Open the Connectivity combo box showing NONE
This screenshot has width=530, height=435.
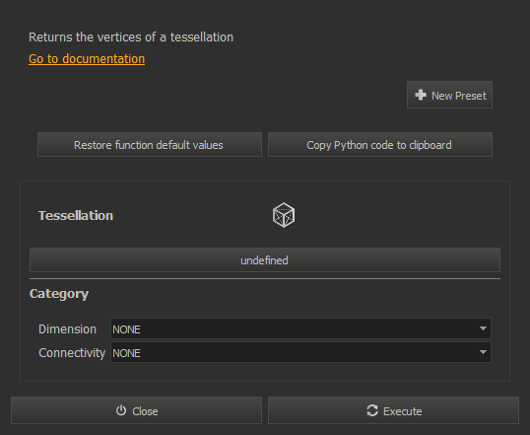tap(300, 352)
